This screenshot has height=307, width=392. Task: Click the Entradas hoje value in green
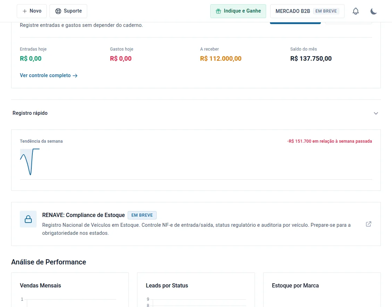(x=31, y=59)
